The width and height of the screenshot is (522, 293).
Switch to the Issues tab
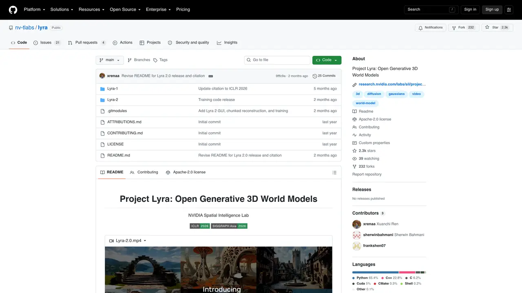pos(47,43)
